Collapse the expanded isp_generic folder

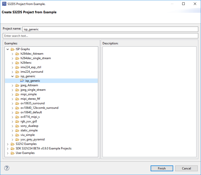[x=13, y=76]
